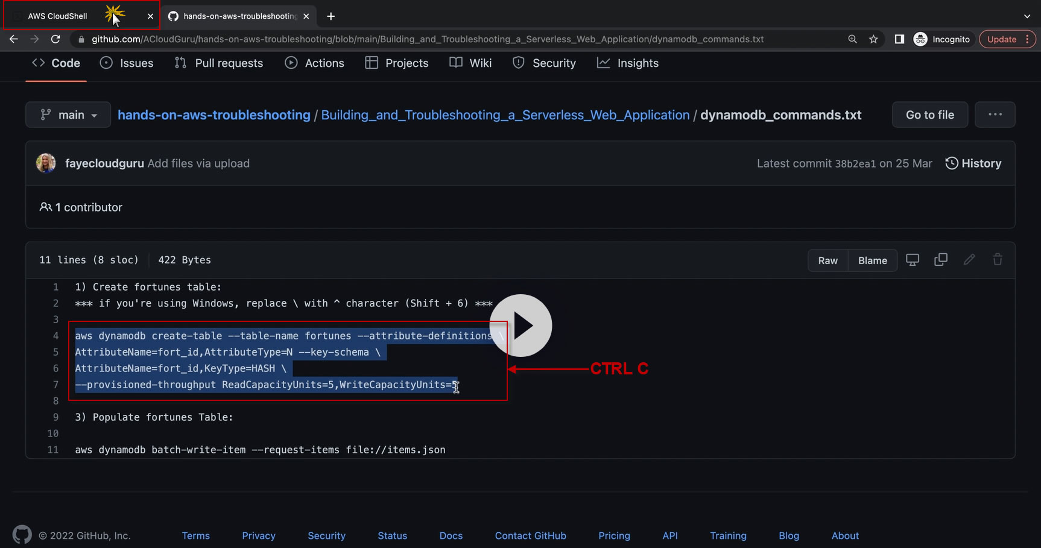This screenshot has width=1041, height=548.
Task: Click the copy raw contents icon
Action: (x=940, y=260)
